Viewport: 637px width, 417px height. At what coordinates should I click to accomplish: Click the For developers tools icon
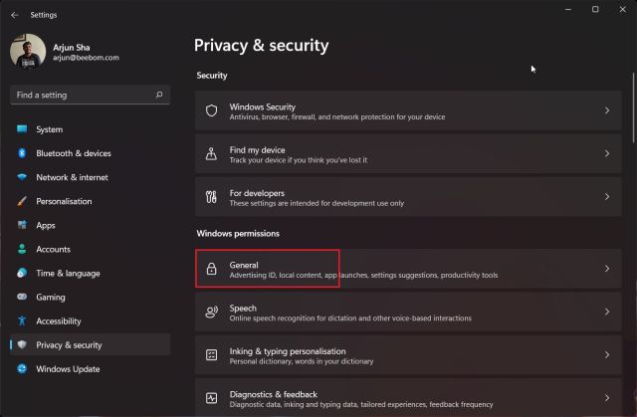point(211,197)
